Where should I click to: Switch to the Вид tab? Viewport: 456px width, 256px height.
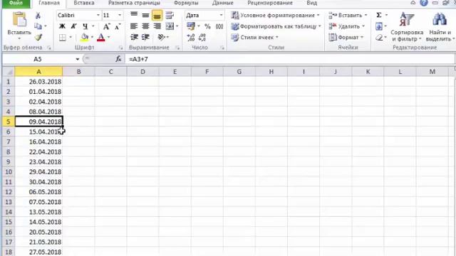[312, 3]
